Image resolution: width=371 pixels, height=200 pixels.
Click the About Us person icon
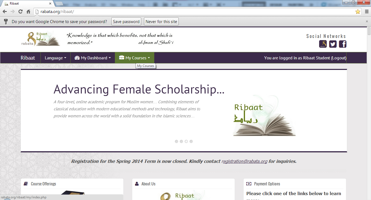click(137, 184)
